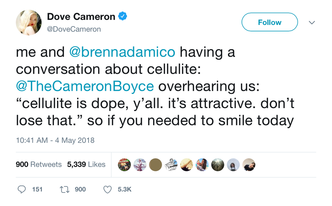Like the tweet with the heart icon
The image size is (332, 206).
[x=107, y=189]
